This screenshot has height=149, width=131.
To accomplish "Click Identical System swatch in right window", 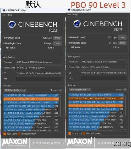I will pos(84,133).
